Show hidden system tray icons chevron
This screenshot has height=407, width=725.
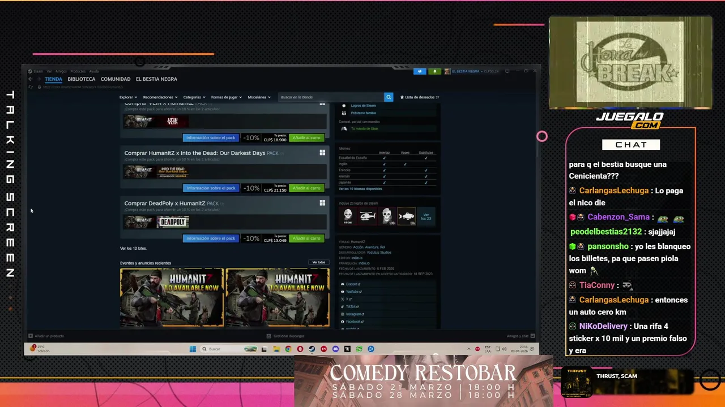468,349
